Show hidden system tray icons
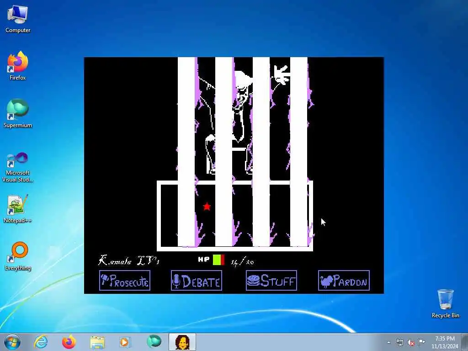 [x=388, y=342]
